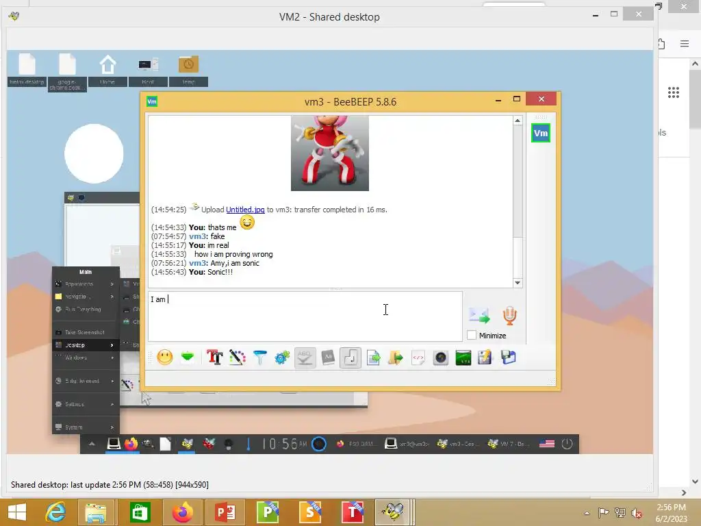Open the hamburger menu in background window
701x526 pixels.
pyautogui.click(x=685, y=43)
